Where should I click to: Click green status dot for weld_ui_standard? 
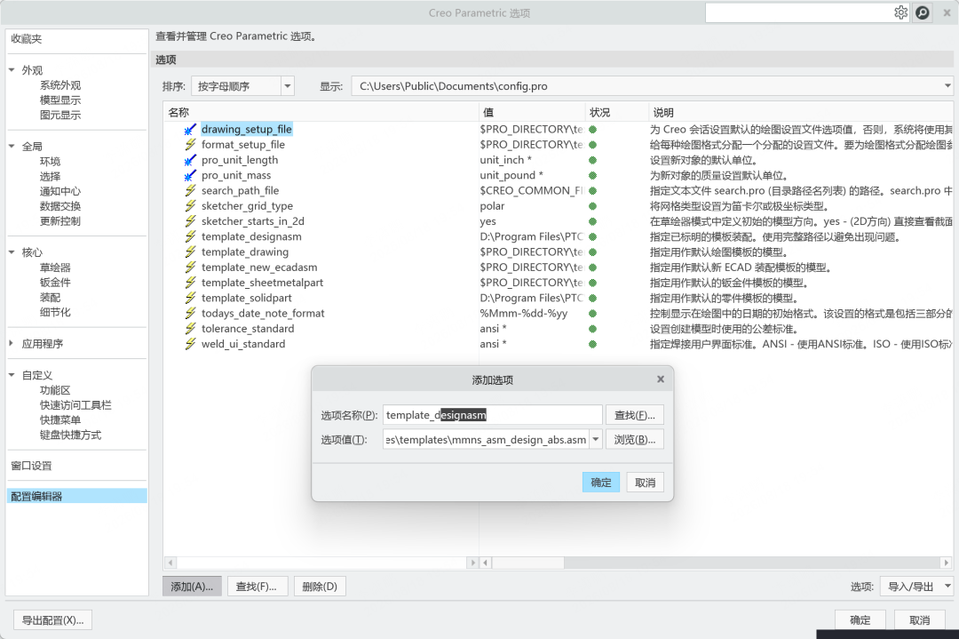coord(592,344)
